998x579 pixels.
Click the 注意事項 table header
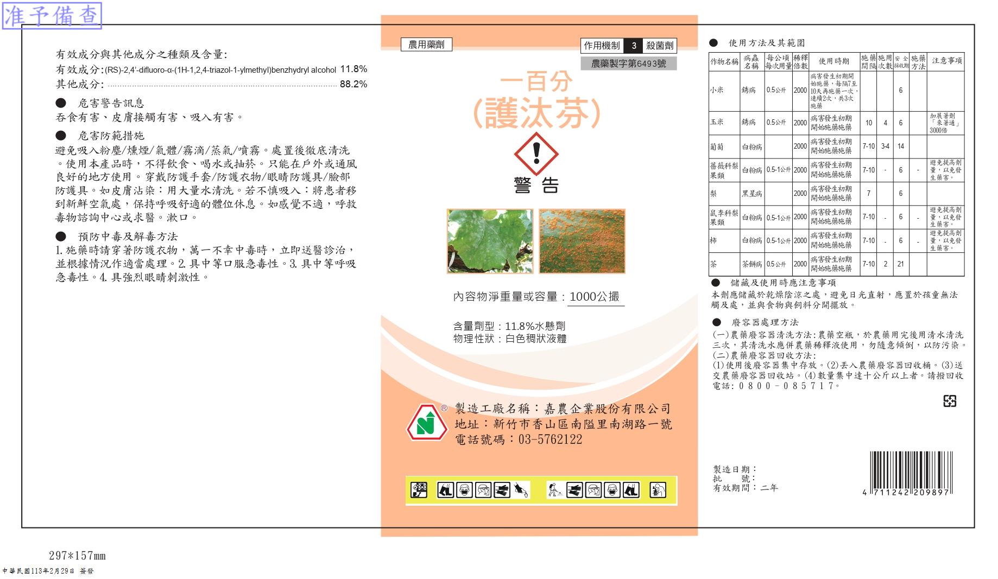point(946,61)
